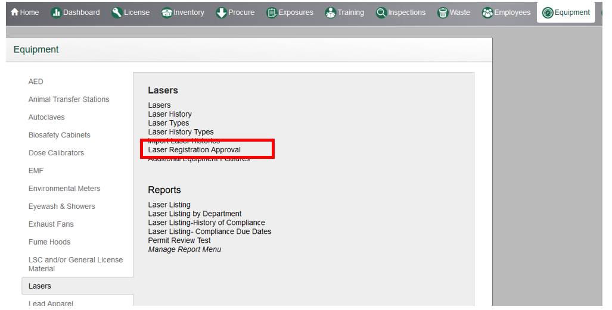Open Laser Listing by Department report

click(195, 214)
